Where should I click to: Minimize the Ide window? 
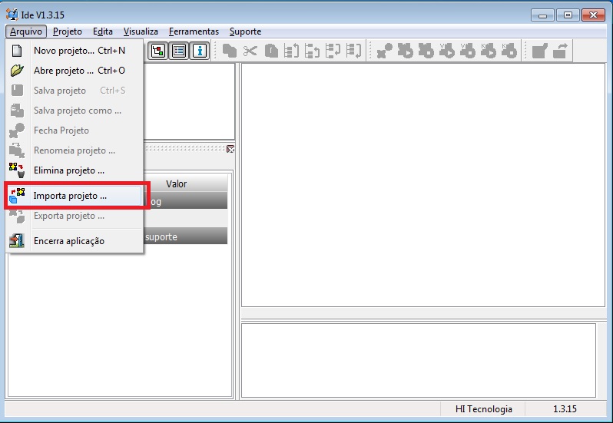point(542,15)
